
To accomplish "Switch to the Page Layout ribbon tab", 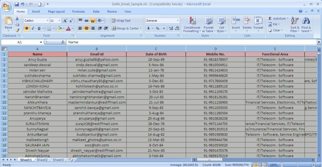I will [x=56, y=11].
